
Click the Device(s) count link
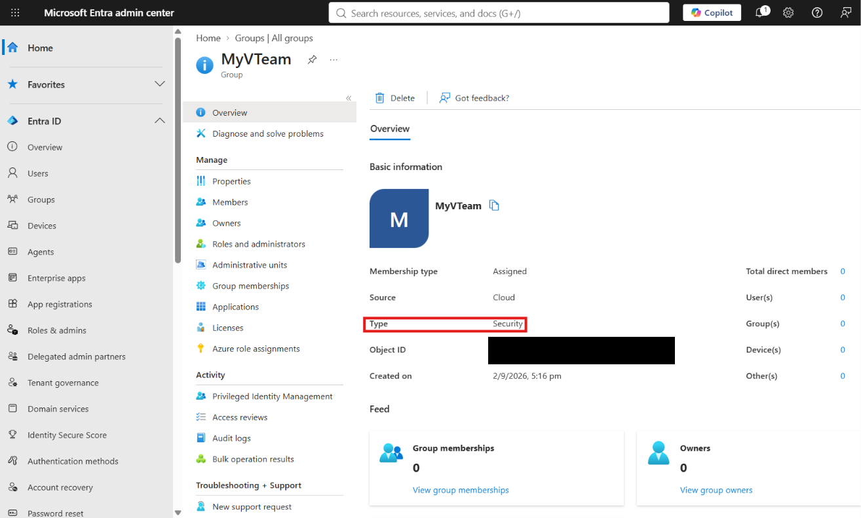(x=843, y=350)
